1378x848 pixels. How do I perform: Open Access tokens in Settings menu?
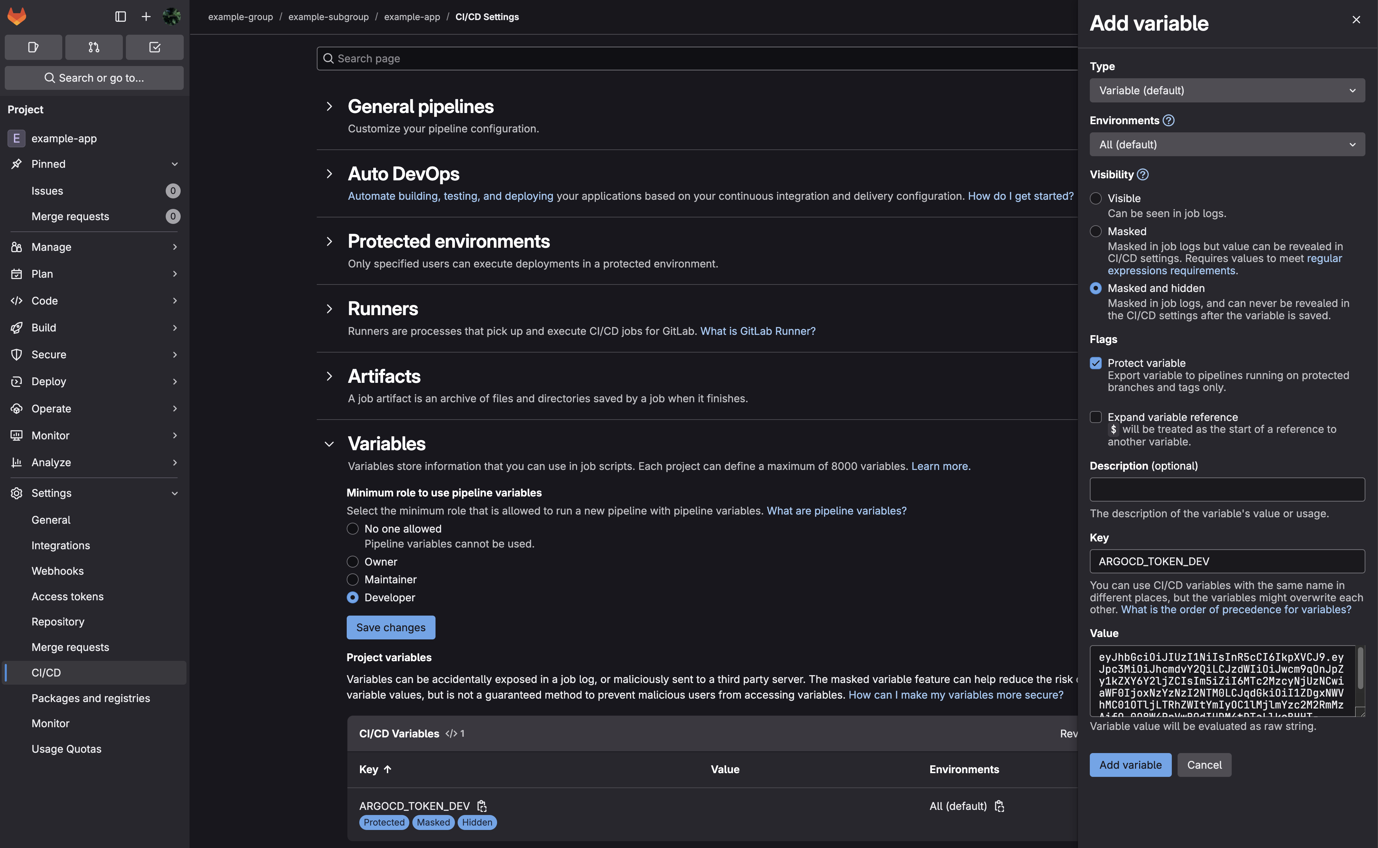pos(67,596)
